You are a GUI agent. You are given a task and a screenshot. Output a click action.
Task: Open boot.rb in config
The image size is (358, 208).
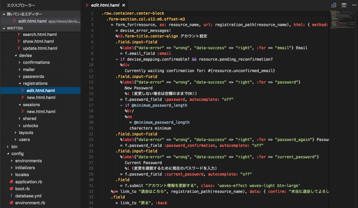[x=22, y=189]
